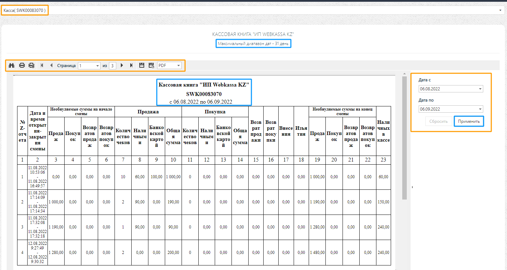
Task: Click the 'Покупка' column group header
Action: [215, 112]
